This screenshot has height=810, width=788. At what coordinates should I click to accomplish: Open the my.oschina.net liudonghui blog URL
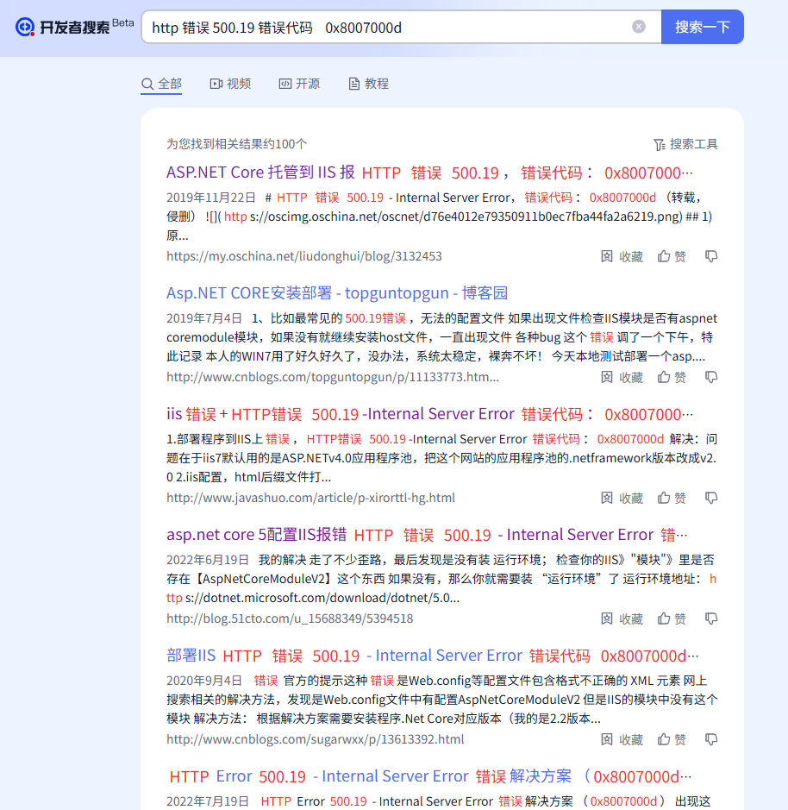[x=304, y=256]
